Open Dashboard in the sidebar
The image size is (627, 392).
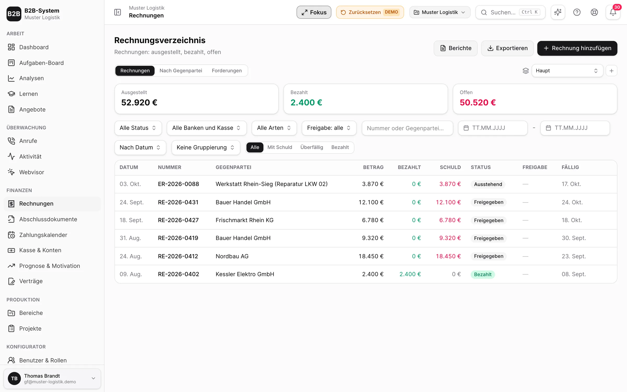coord(52,47)
